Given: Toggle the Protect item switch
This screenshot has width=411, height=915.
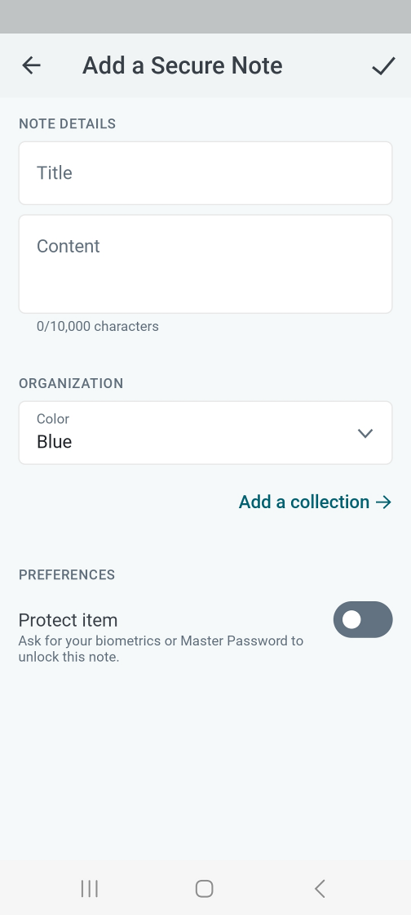Looking at the screenshot, I should pos(363,620).
